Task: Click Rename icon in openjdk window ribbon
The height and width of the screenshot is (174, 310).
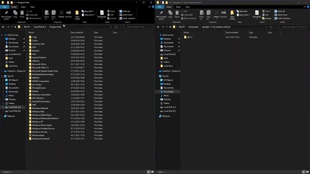Action: pyautogui.click(x=223, y=14)
